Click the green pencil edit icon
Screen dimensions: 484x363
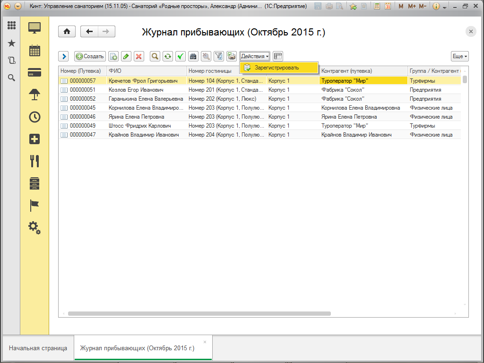click(126, 56)
